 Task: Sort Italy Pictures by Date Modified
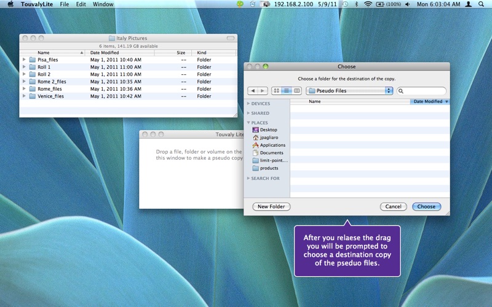tap(119, 53)
